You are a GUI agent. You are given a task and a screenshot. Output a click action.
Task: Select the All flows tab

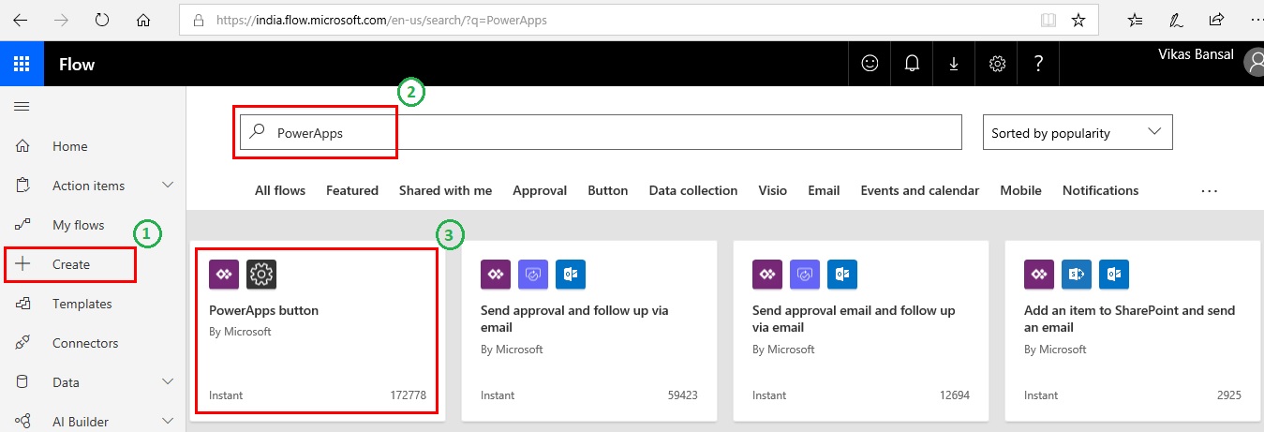pyautogui.click(x=280, y=190)
